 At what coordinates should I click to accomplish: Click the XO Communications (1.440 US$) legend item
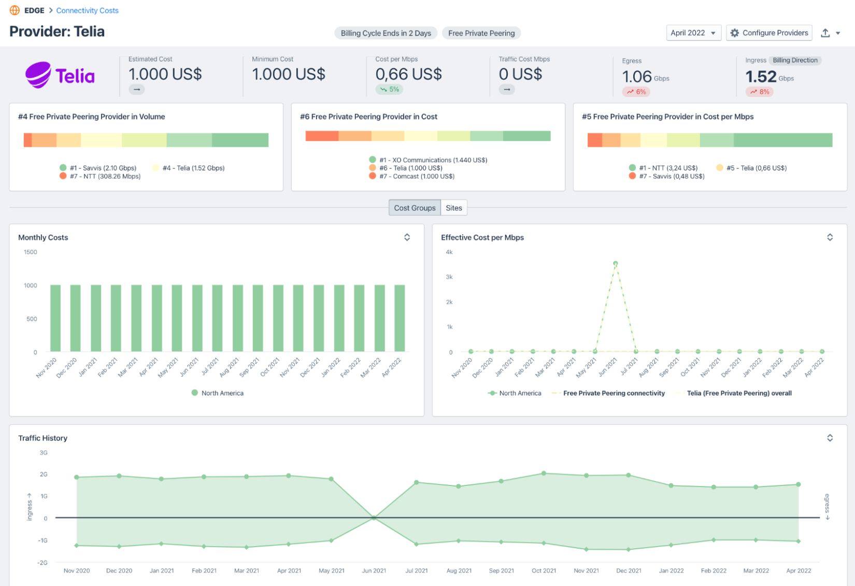[428, 160]
